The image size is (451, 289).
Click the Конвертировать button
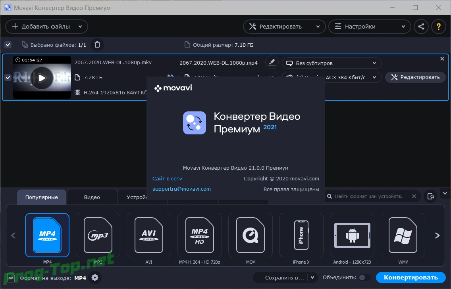(x=411, y=278)
